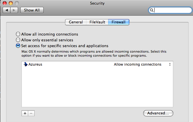This screenshot has height=122, width=193.
Task: Add an application with the plus button
Action: [x=25, y=113]
